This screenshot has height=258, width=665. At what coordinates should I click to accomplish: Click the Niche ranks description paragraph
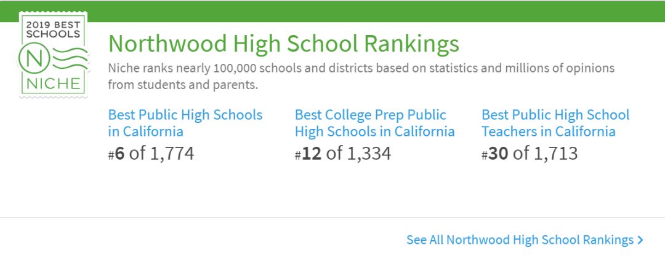(361, 77)
